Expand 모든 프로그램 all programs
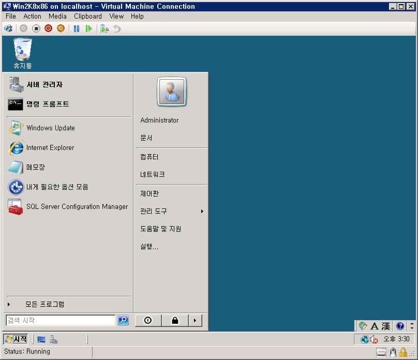The width and height of the screenshot is (418, 360). (68, 304)
